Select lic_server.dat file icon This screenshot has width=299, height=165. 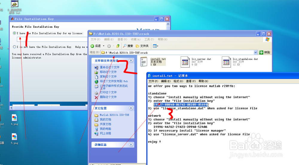pos(185,62)
